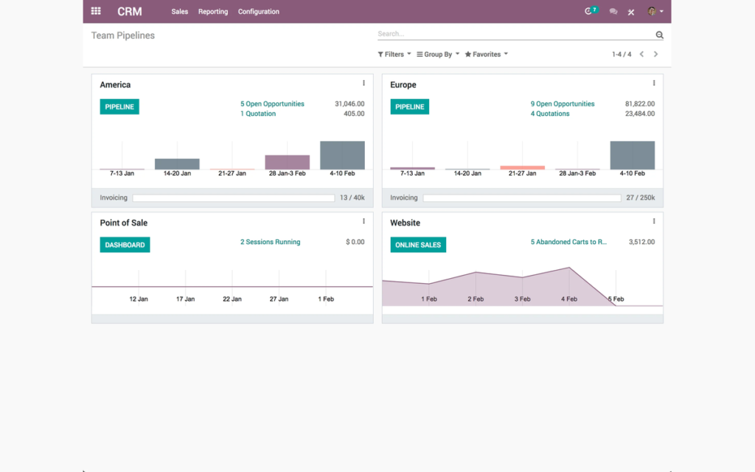755x472 pixels.
Task: Click America 28 Jan-3 Feb chart bar
Action: (x=287, y=162)
